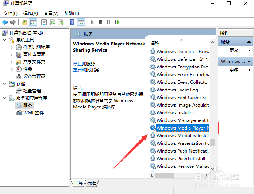254x194 pixels.
Task: Select Event Viewer (事件查看器) in tree
Action: [x=34, y=55]
